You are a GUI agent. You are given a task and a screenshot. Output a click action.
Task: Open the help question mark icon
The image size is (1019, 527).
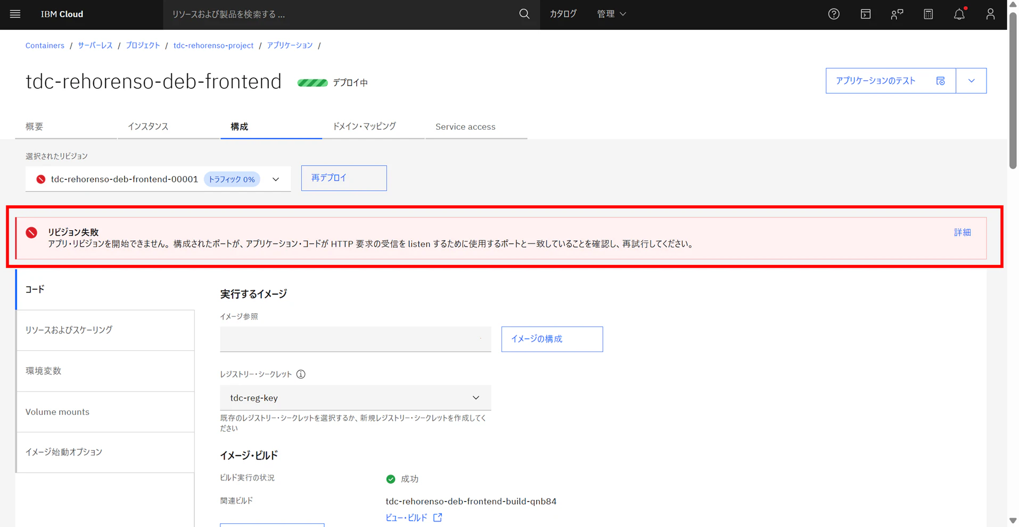click(x=834, y=14)
